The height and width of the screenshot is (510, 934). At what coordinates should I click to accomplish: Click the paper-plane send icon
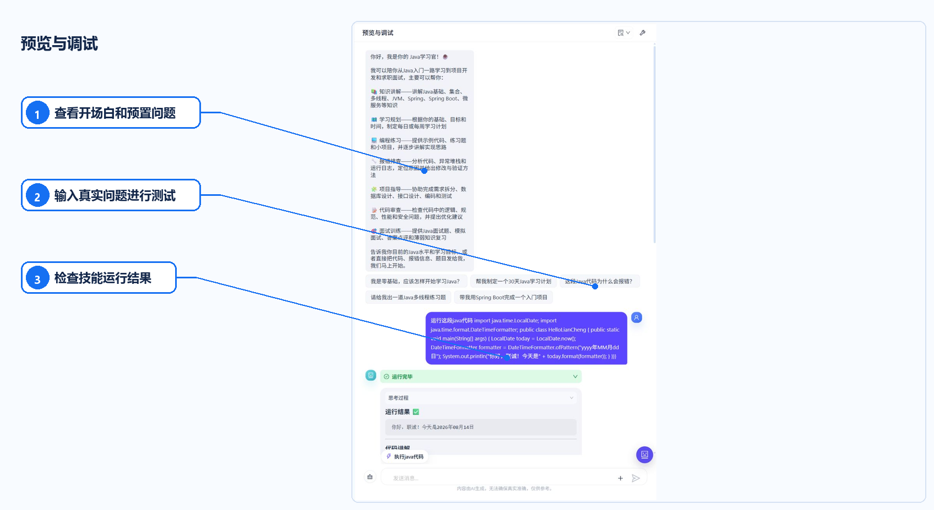tap(636, 478)
